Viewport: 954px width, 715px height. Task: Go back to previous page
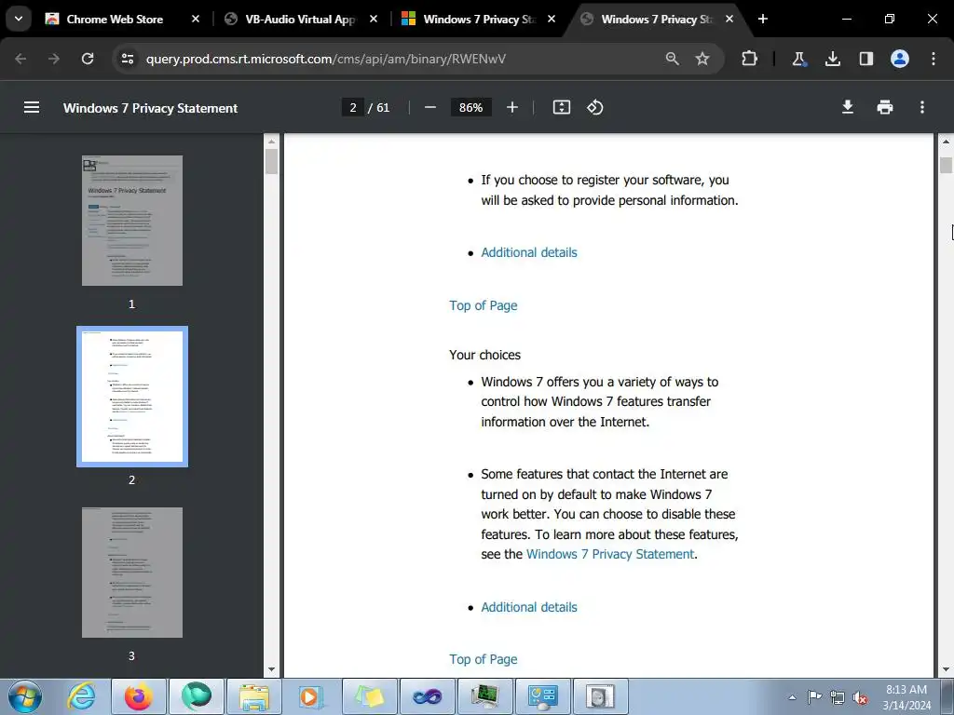click(20, 59)
